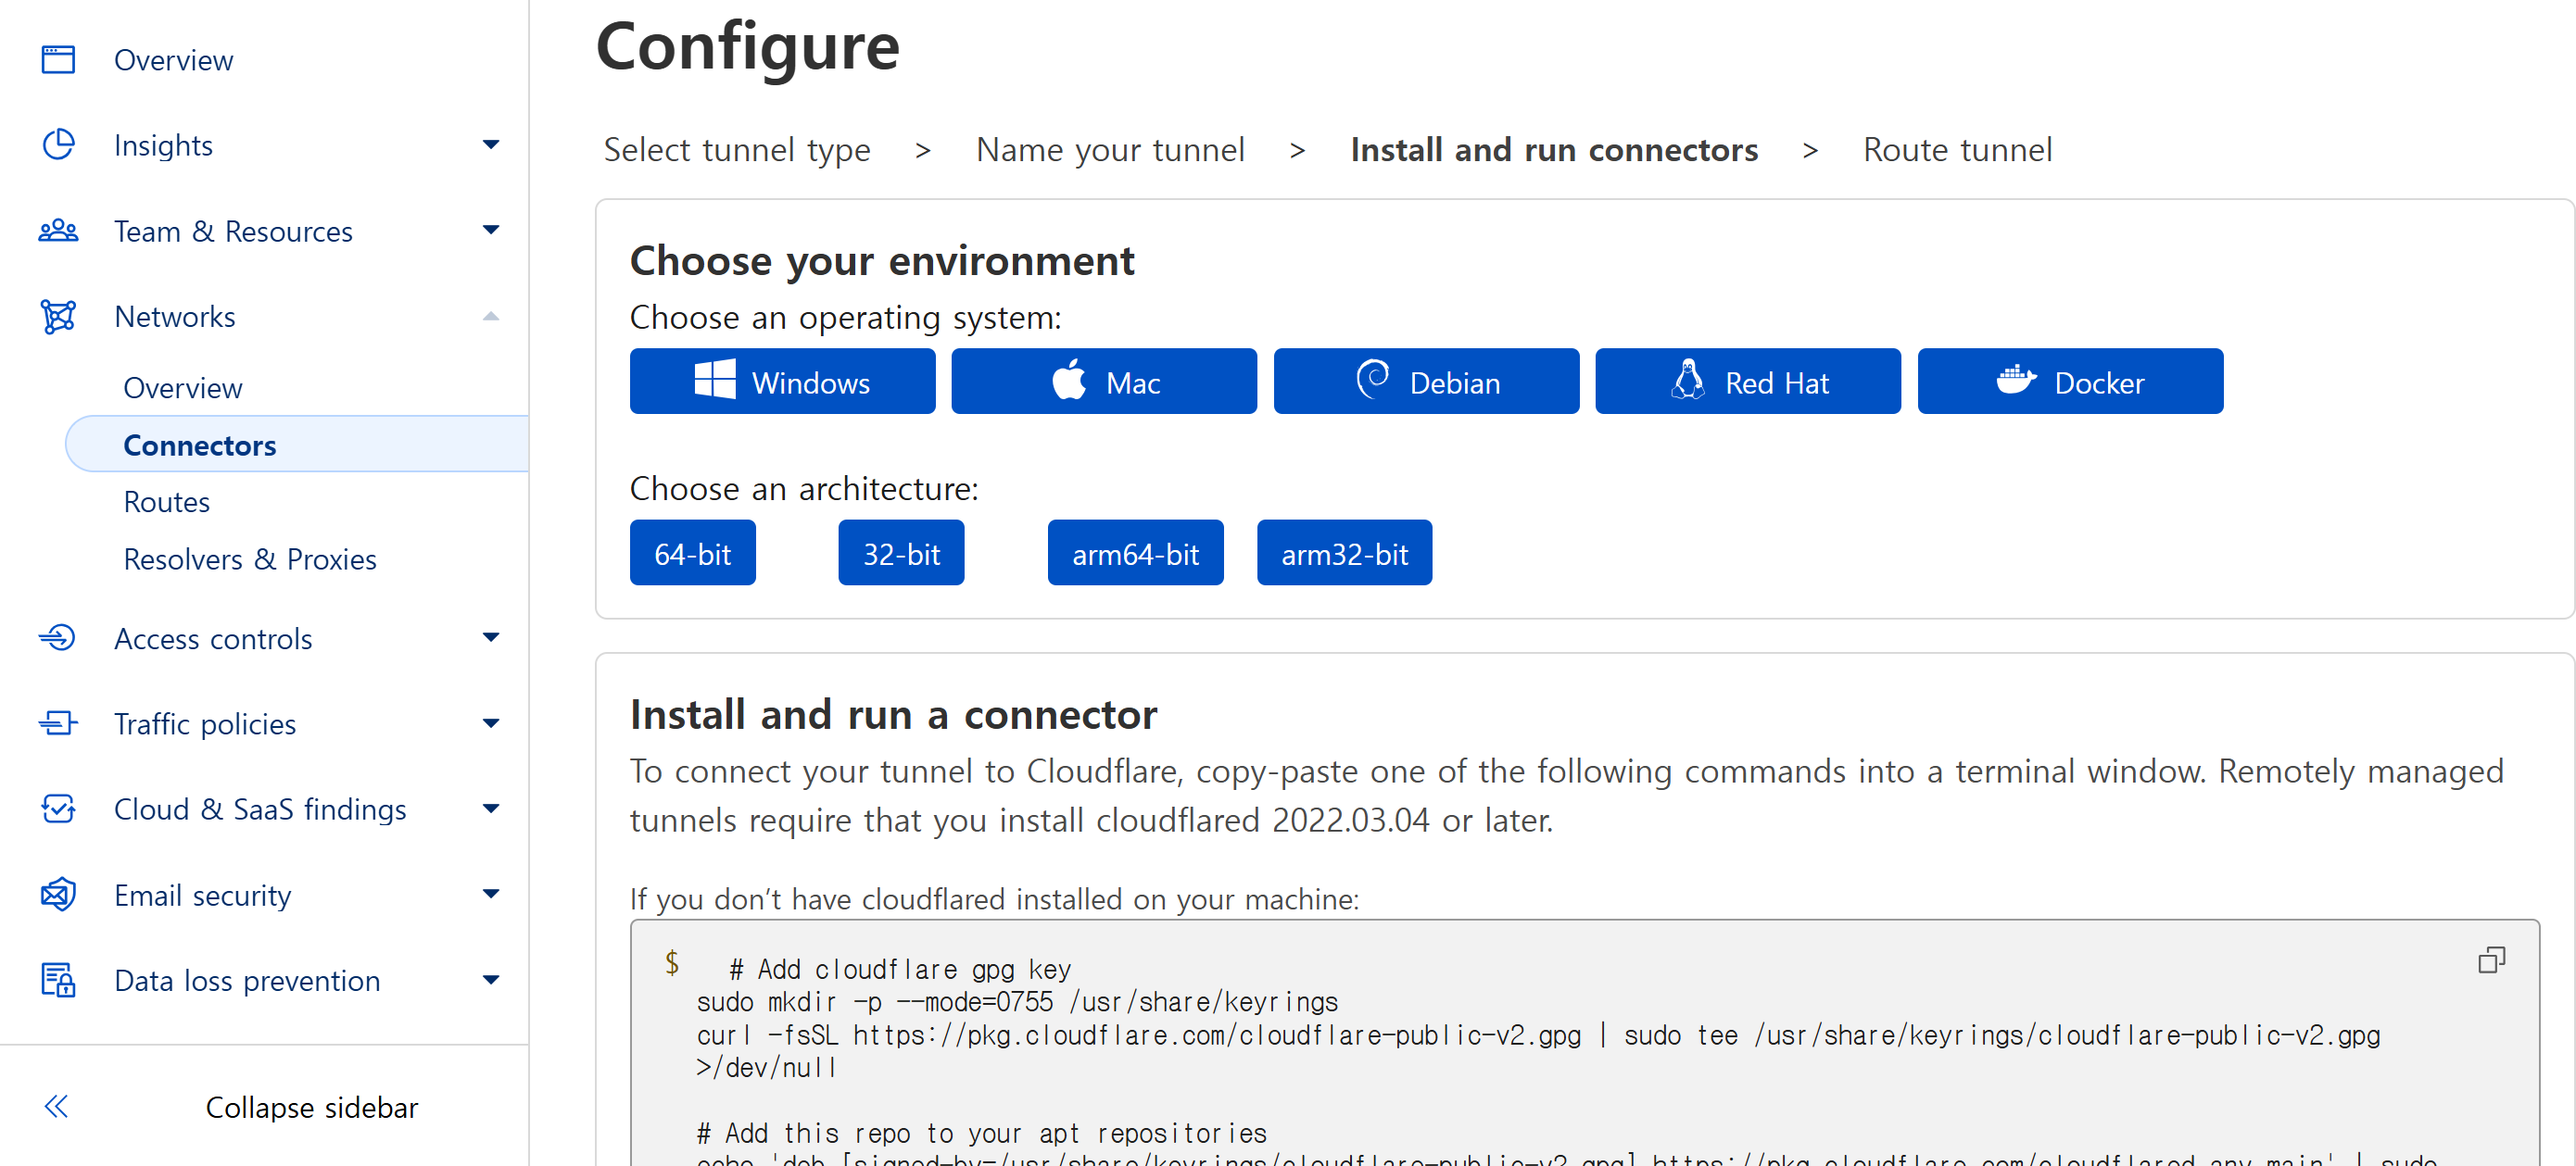
Task: Expand the Cloud & SaaS findings arrow
Action: coord(490,809)
